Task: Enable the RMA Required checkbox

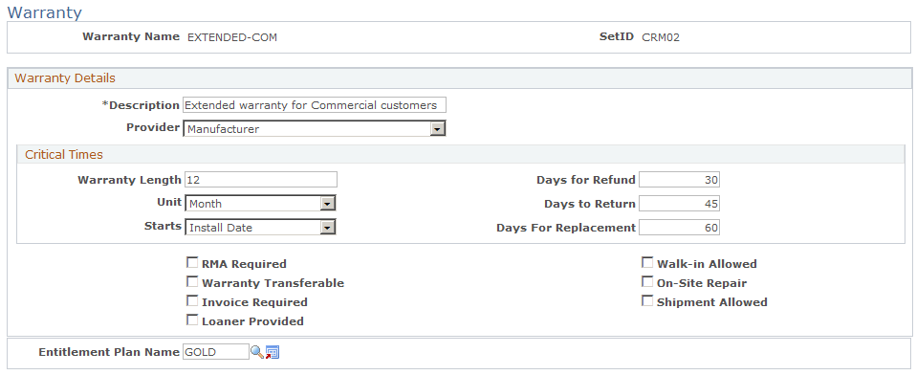Action: [191, 263]
